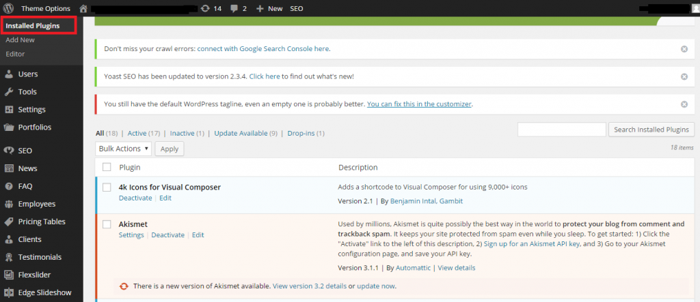The height and width of the screenshot is (302, 700).
Task: Select Add New in Plugins submenu
Action: [x=20, y=40]
